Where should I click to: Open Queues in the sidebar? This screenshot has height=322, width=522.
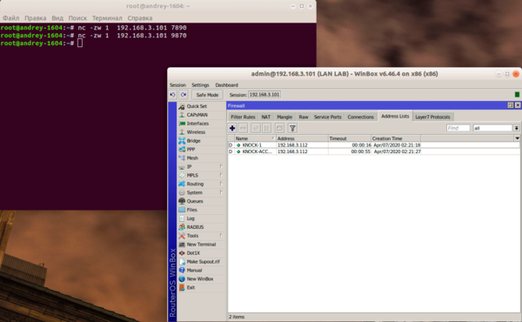(x=195, y=201)
